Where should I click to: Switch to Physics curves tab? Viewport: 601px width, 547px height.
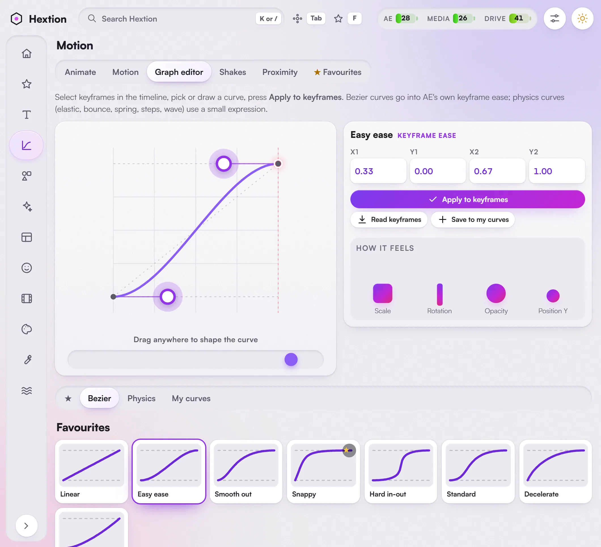pyautogui.click(x=141, y=398)
